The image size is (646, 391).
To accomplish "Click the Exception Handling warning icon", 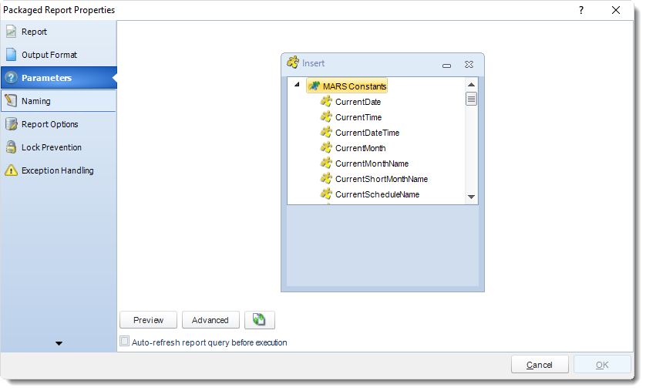I will [x=11, y=170].
